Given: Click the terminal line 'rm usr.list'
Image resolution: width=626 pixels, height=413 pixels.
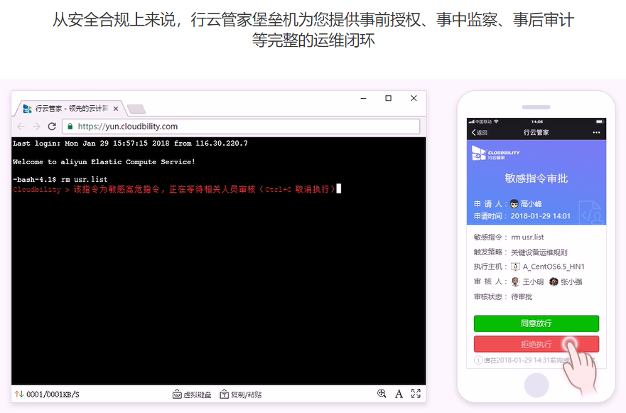Looking at the screenshot, I should click(x=60, y=179).
